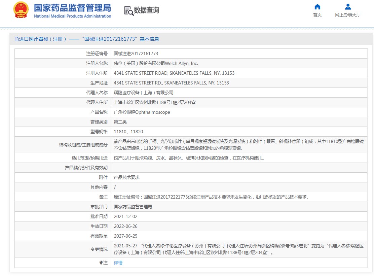This screenshot has width=374, height=277.
Task: Click the Welch Allyn, Inc. registrant name cell
Action: point(156,63)
